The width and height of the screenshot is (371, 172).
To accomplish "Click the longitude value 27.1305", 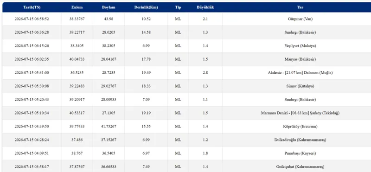I will click(x=109, y=113).
